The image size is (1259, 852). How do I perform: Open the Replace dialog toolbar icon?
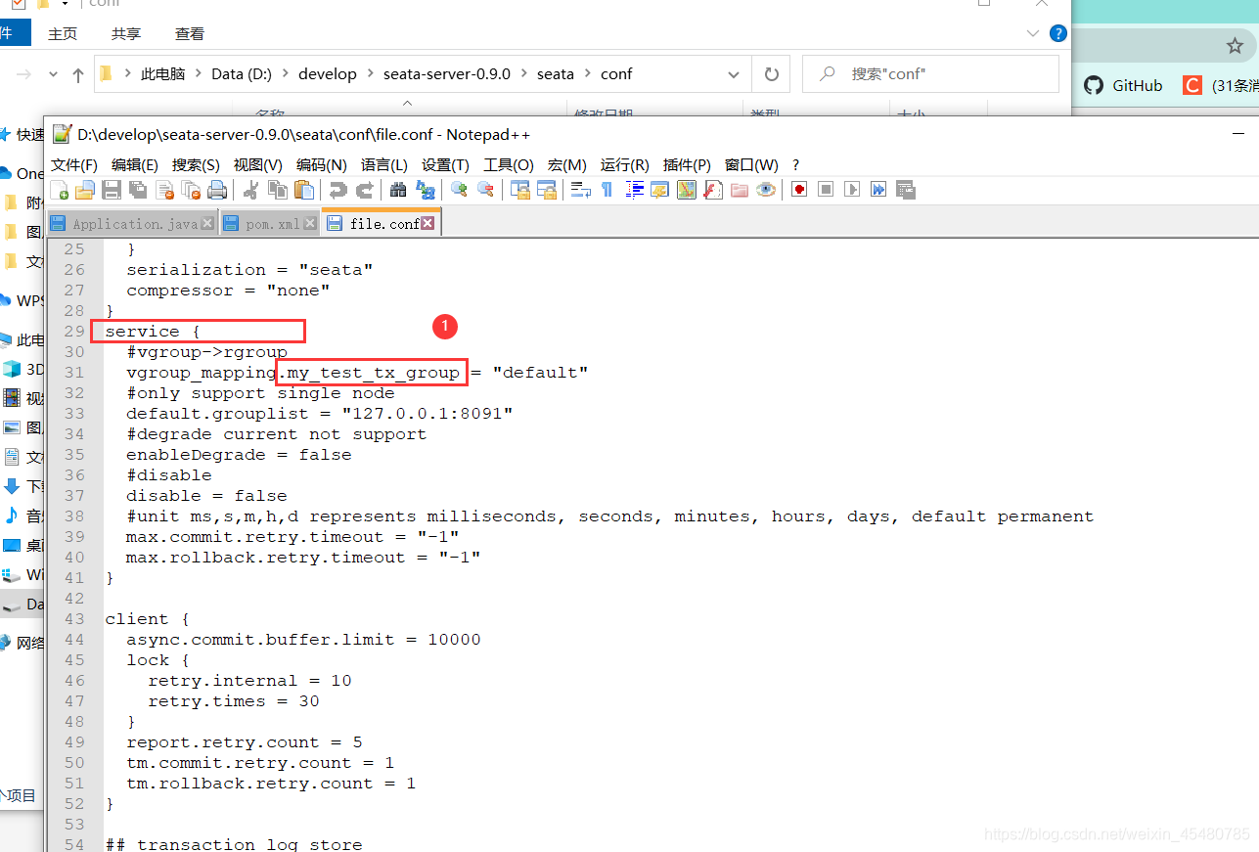tap(425, 190)
